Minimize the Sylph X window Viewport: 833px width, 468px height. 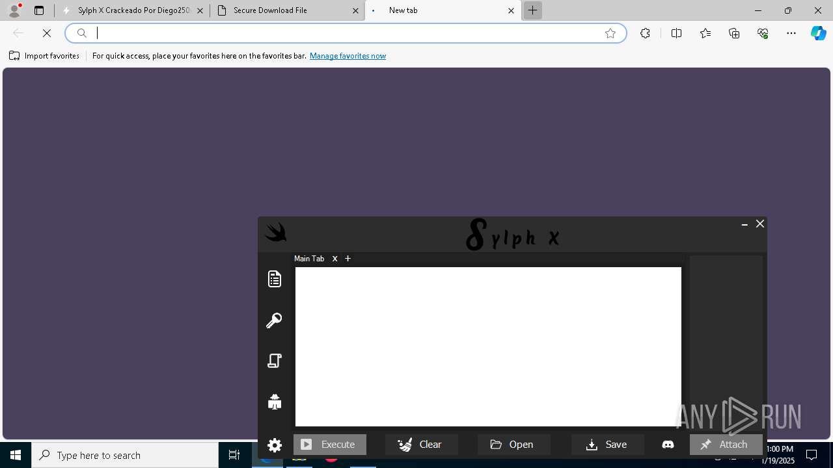point(744,224)
